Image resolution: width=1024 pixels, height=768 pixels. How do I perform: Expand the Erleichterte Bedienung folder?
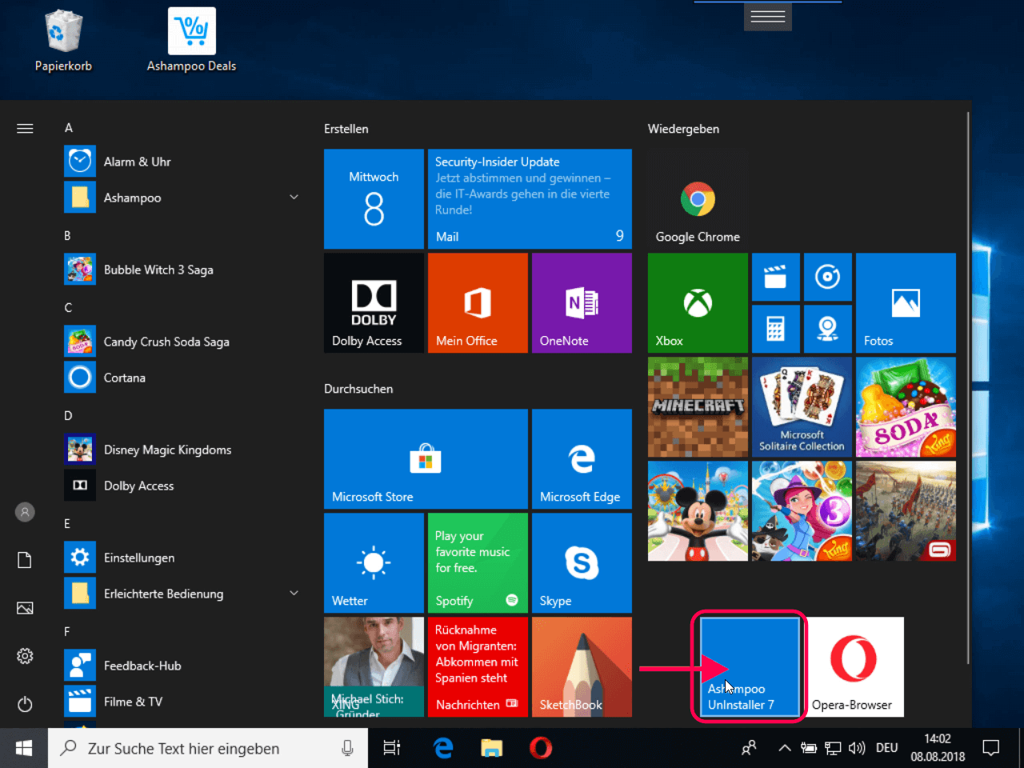pyautogui.click(x=182, y=594)
